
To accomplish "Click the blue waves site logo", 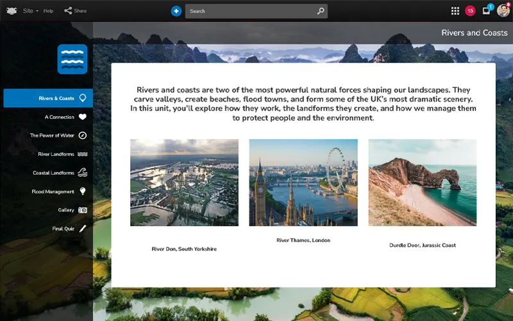I will pyautogui.click(x=72, y=59).
